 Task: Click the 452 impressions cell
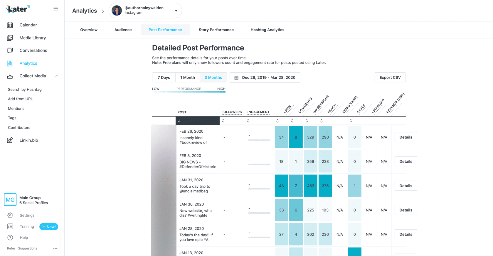tap(311, 186)
